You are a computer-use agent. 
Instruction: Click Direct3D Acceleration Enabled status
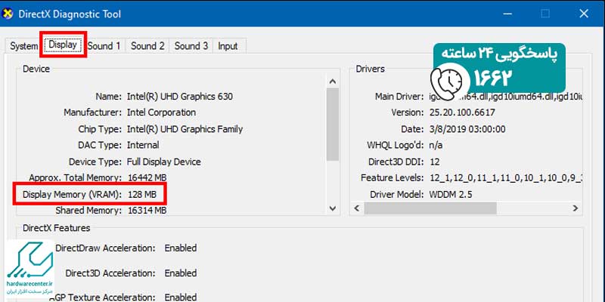click(x=181, y=273)
